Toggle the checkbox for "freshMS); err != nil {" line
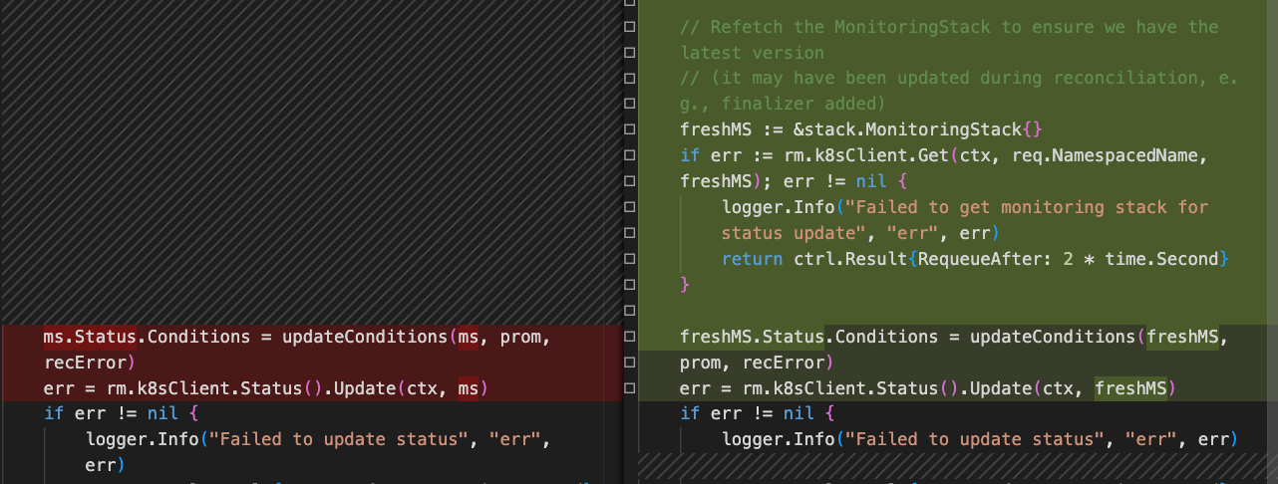Image resolution: width=1278 pixels, height=484 pixels. [x=629, y=182]
